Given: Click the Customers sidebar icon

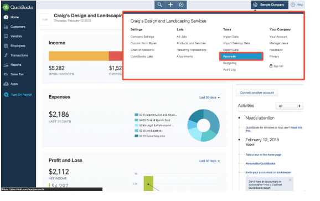Looking at the screenshot, I should click(x=6, y=27).
